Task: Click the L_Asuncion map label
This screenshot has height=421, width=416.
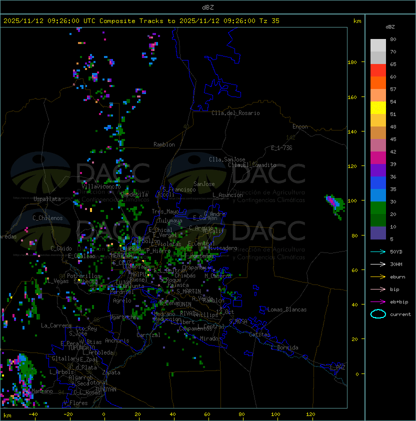Action: pos(227,195)
